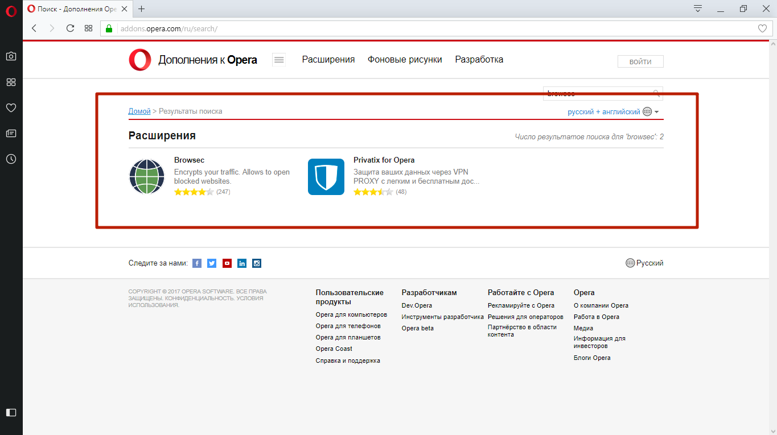
Task: Open Bookmarks heart icon in sidebar
Action: [11, 107]
